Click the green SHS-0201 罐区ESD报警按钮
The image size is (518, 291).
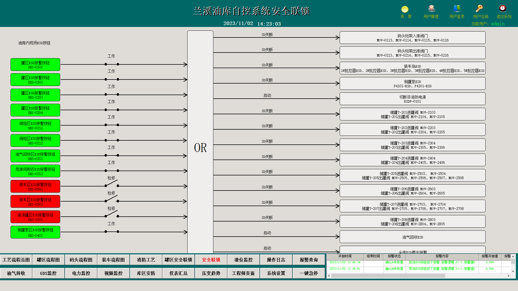point(35,65)
